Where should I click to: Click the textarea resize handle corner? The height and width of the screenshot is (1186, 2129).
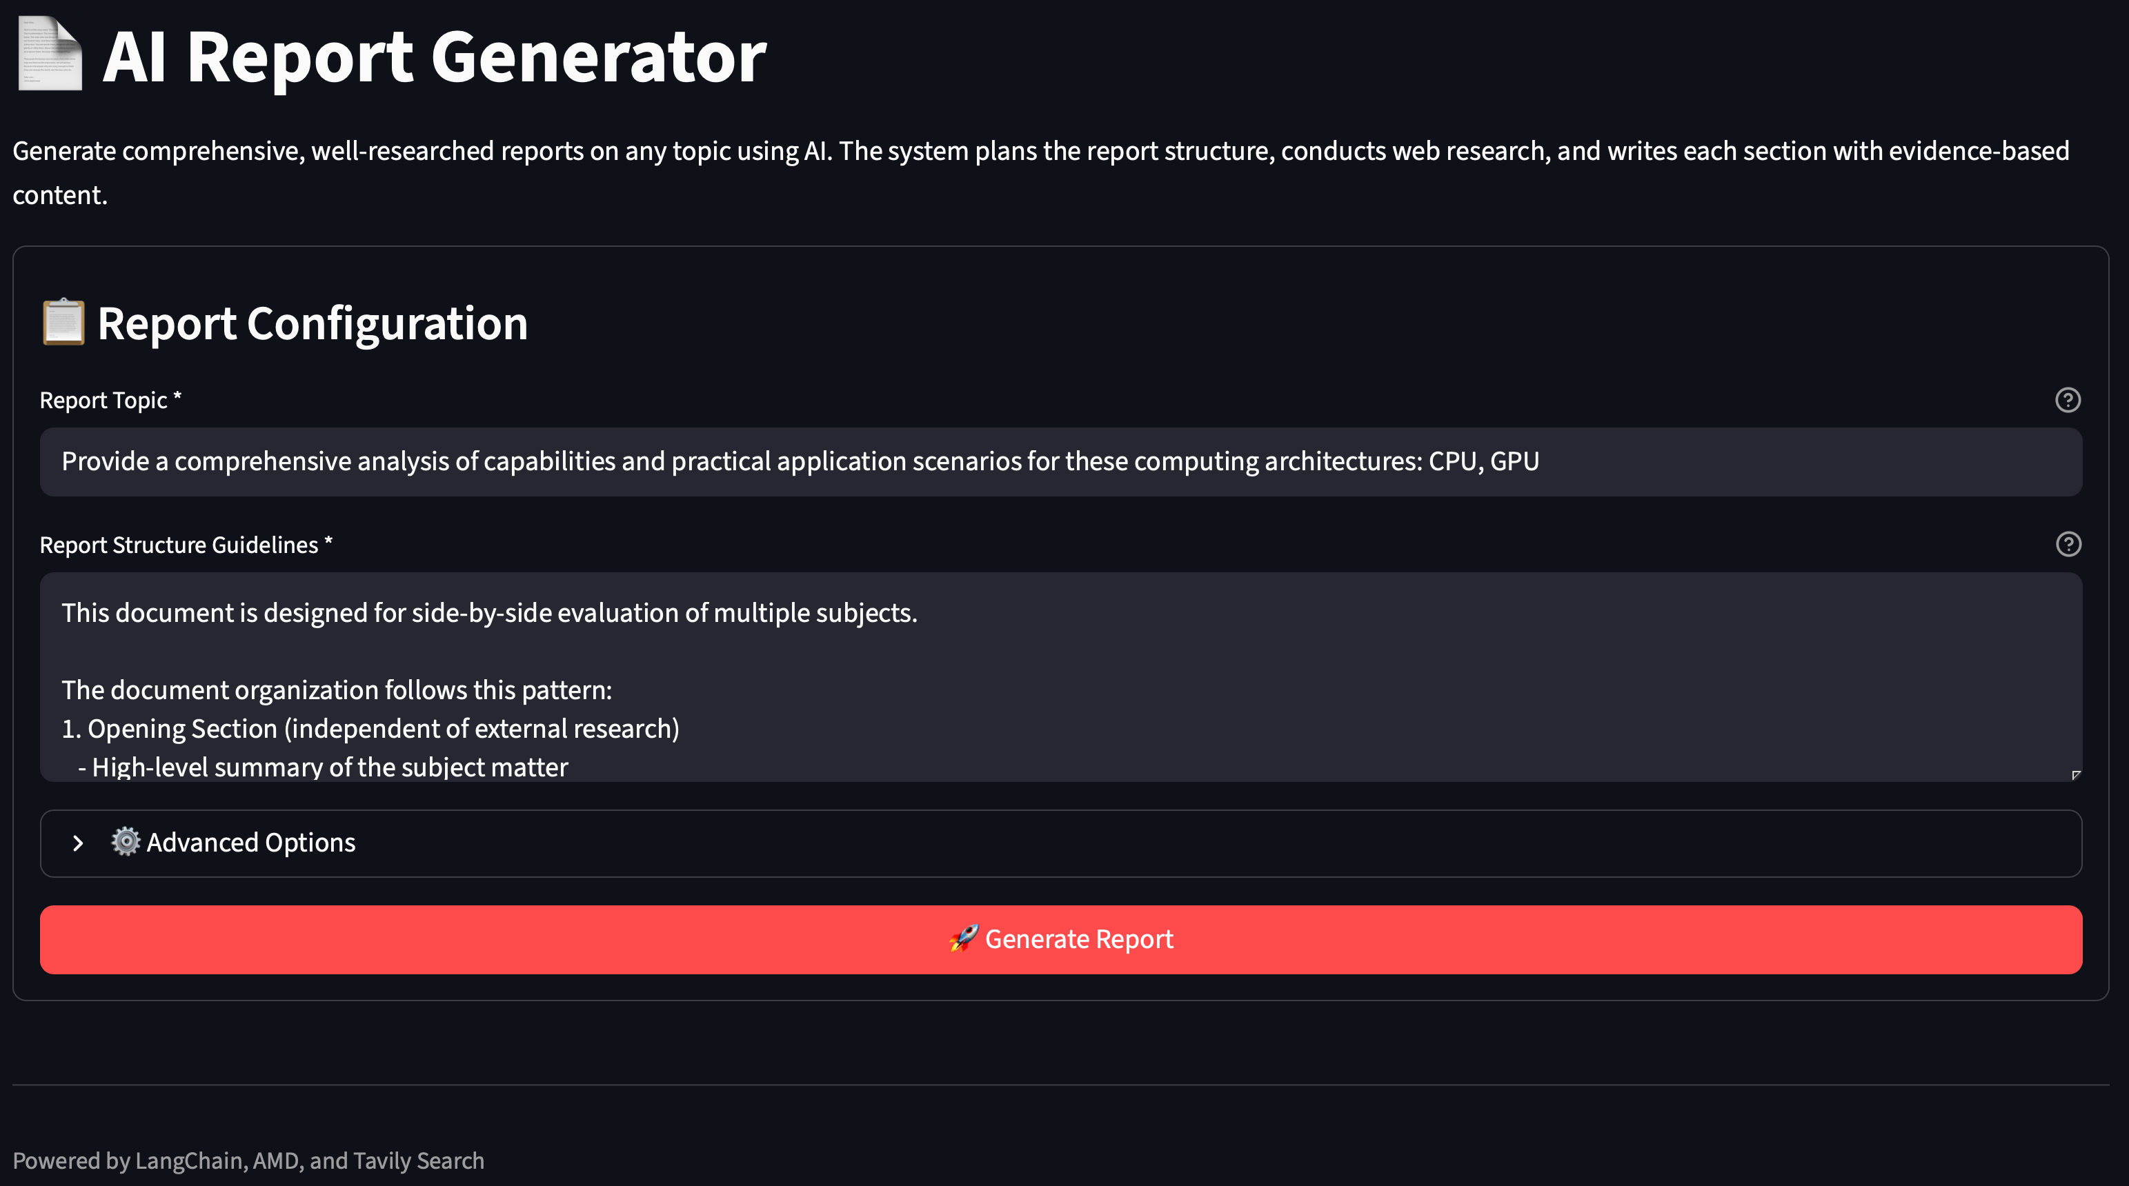2075,775
